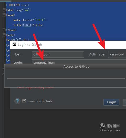Viewport: 126px width, 138px height.
Task: Collapse the html tag fold marker
Action: coord(4,10)
